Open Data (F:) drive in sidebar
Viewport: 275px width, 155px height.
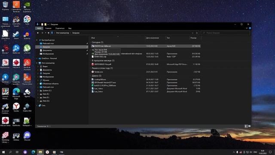(46, 97)
